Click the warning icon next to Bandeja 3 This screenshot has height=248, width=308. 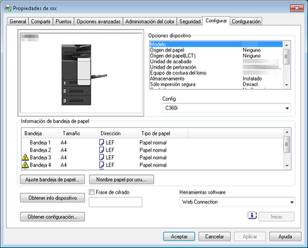point(25,158)
